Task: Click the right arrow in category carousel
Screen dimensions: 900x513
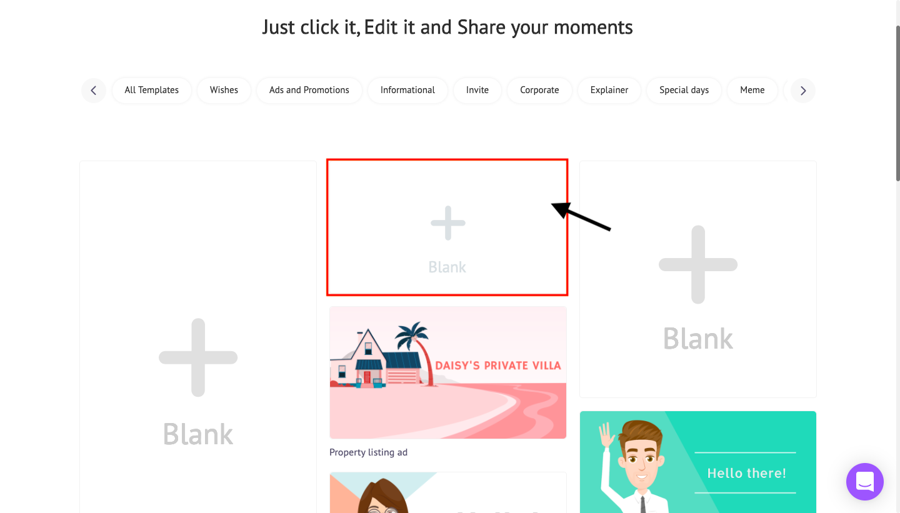Action: 803,91
